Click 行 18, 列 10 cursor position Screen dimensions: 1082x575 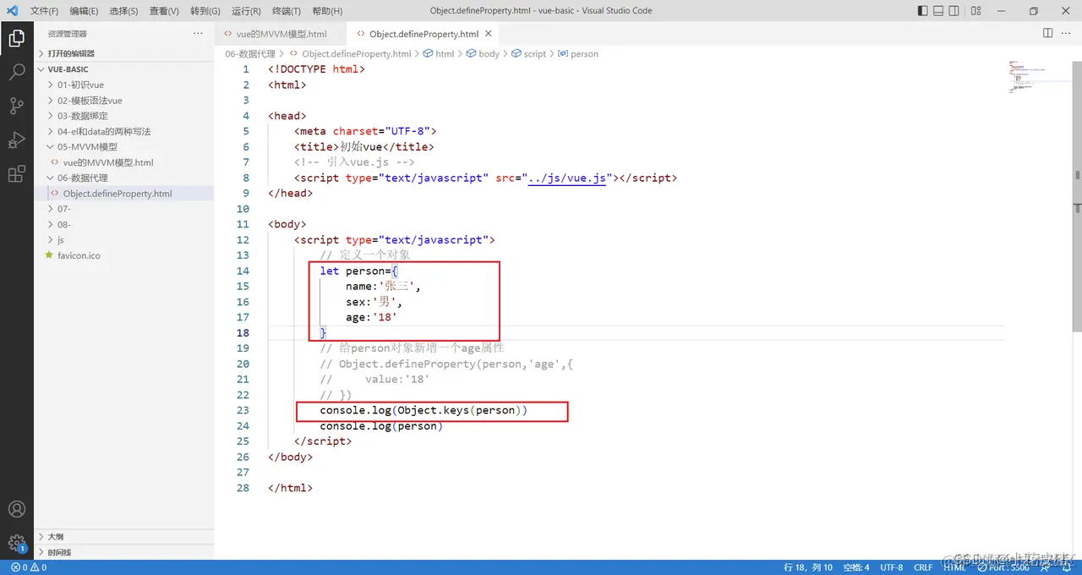[x=808, y=567]
